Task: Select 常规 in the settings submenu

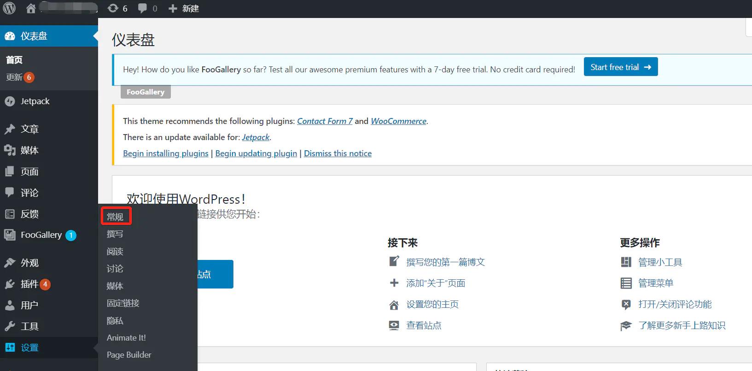Action: pos(115,217)
